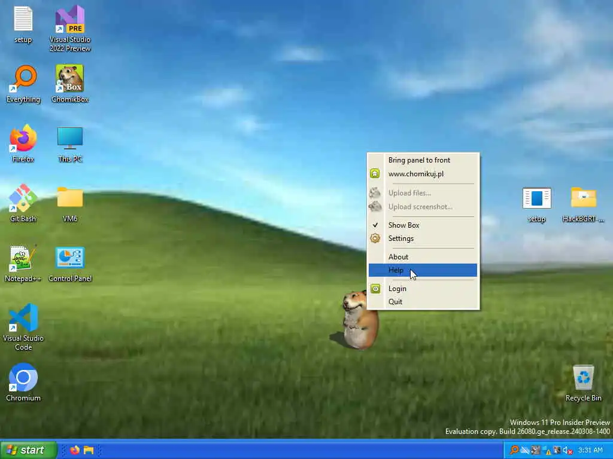
Task: Click the network warning tray icon
Action: [547, 451]
